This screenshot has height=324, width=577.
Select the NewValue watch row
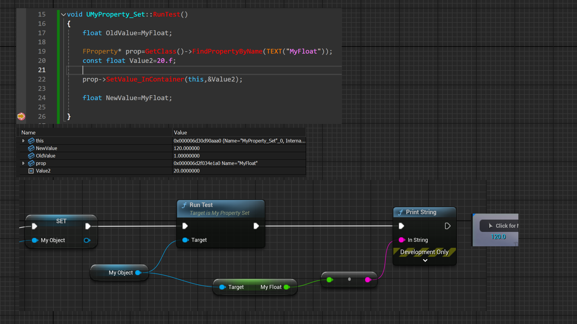46,148
